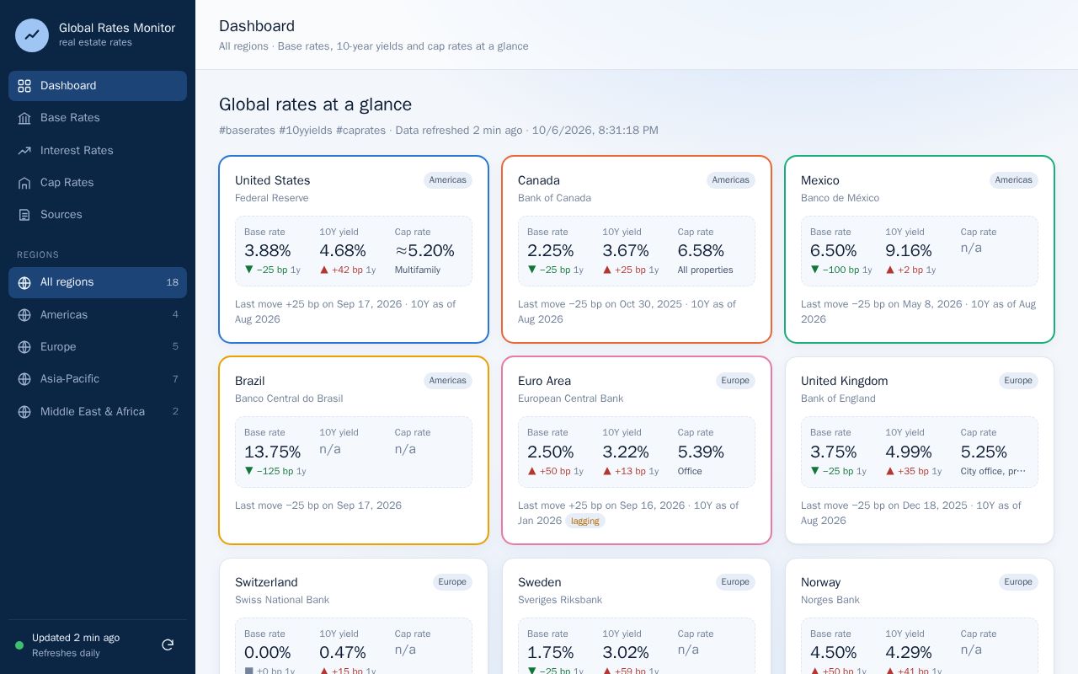This screenshot has height=674, width=1078.
Task: Click the Sources document icon
Action: click(24, 215)
